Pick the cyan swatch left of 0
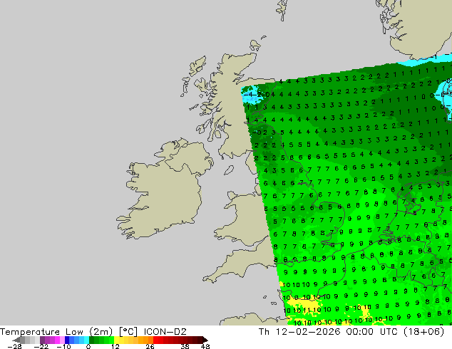 [x=86, y=340]
